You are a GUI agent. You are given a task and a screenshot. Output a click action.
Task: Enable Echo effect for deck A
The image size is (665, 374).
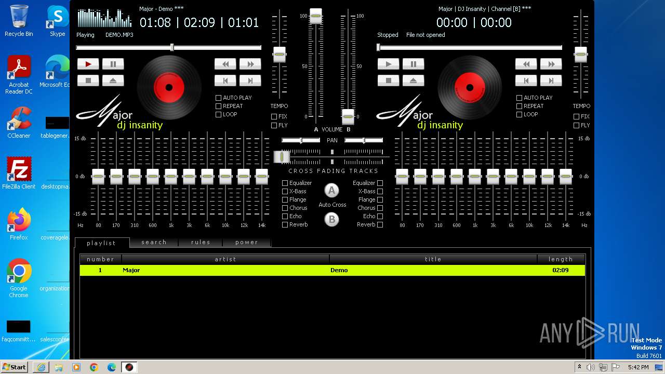click(285, 216)
